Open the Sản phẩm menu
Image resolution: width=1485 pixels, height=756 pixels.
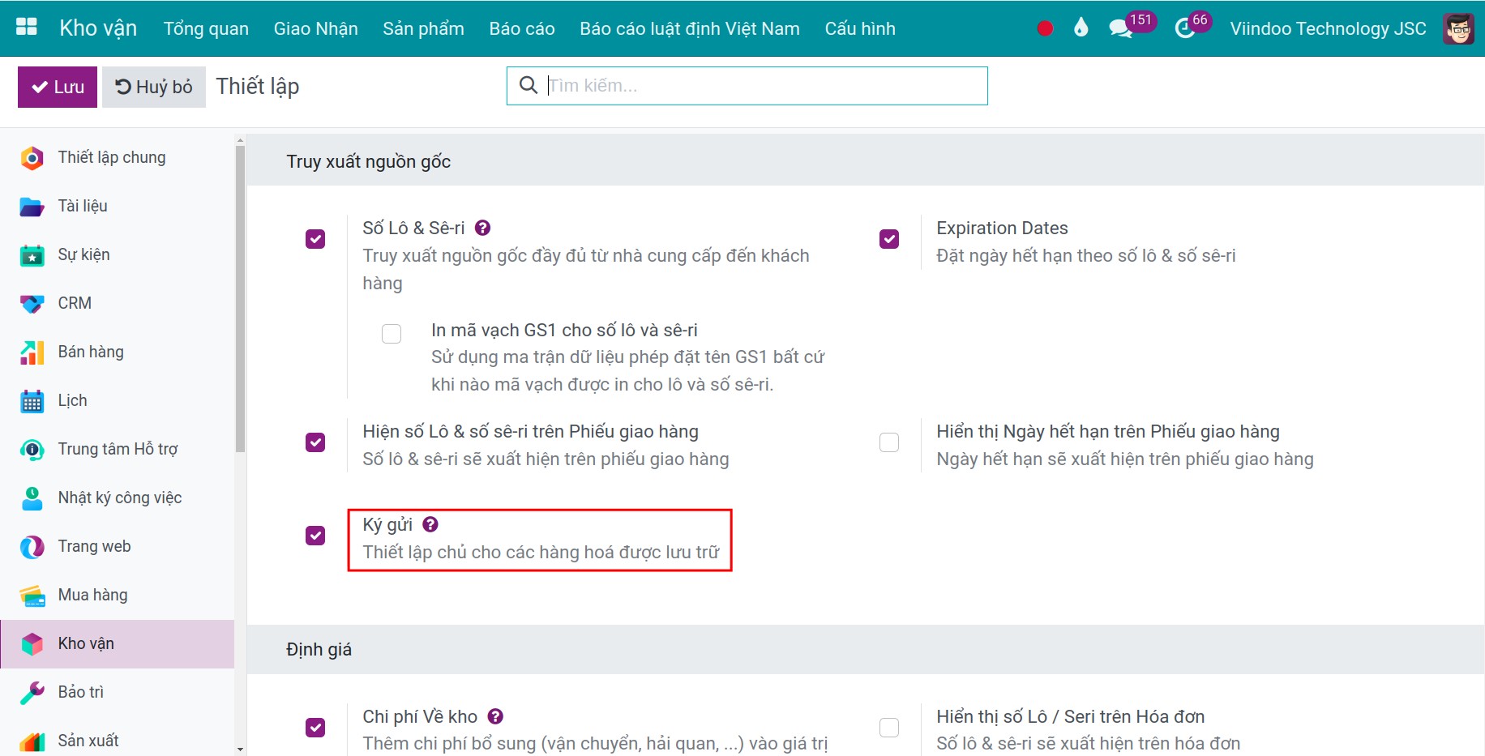[423, 28]
